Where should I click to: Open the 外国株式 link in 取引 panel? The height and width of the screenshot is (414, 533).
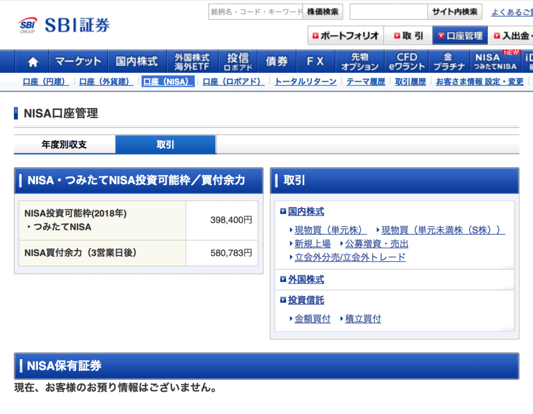pos(306,279)
